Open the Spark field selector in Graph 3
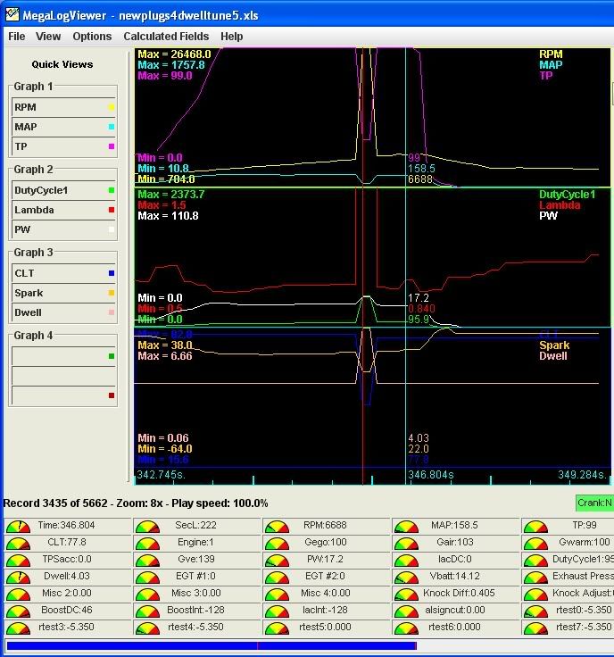The image size is (614, 657). (x=59, y=293)
